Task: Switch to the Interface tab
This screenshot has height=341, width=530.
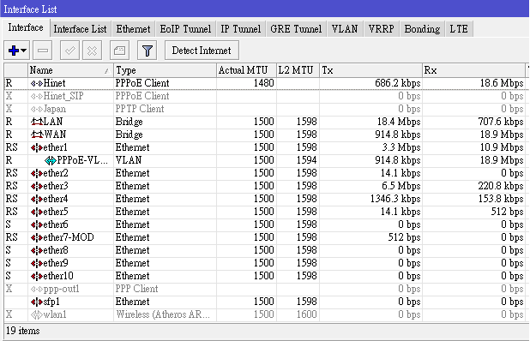Action: point(26,27)
